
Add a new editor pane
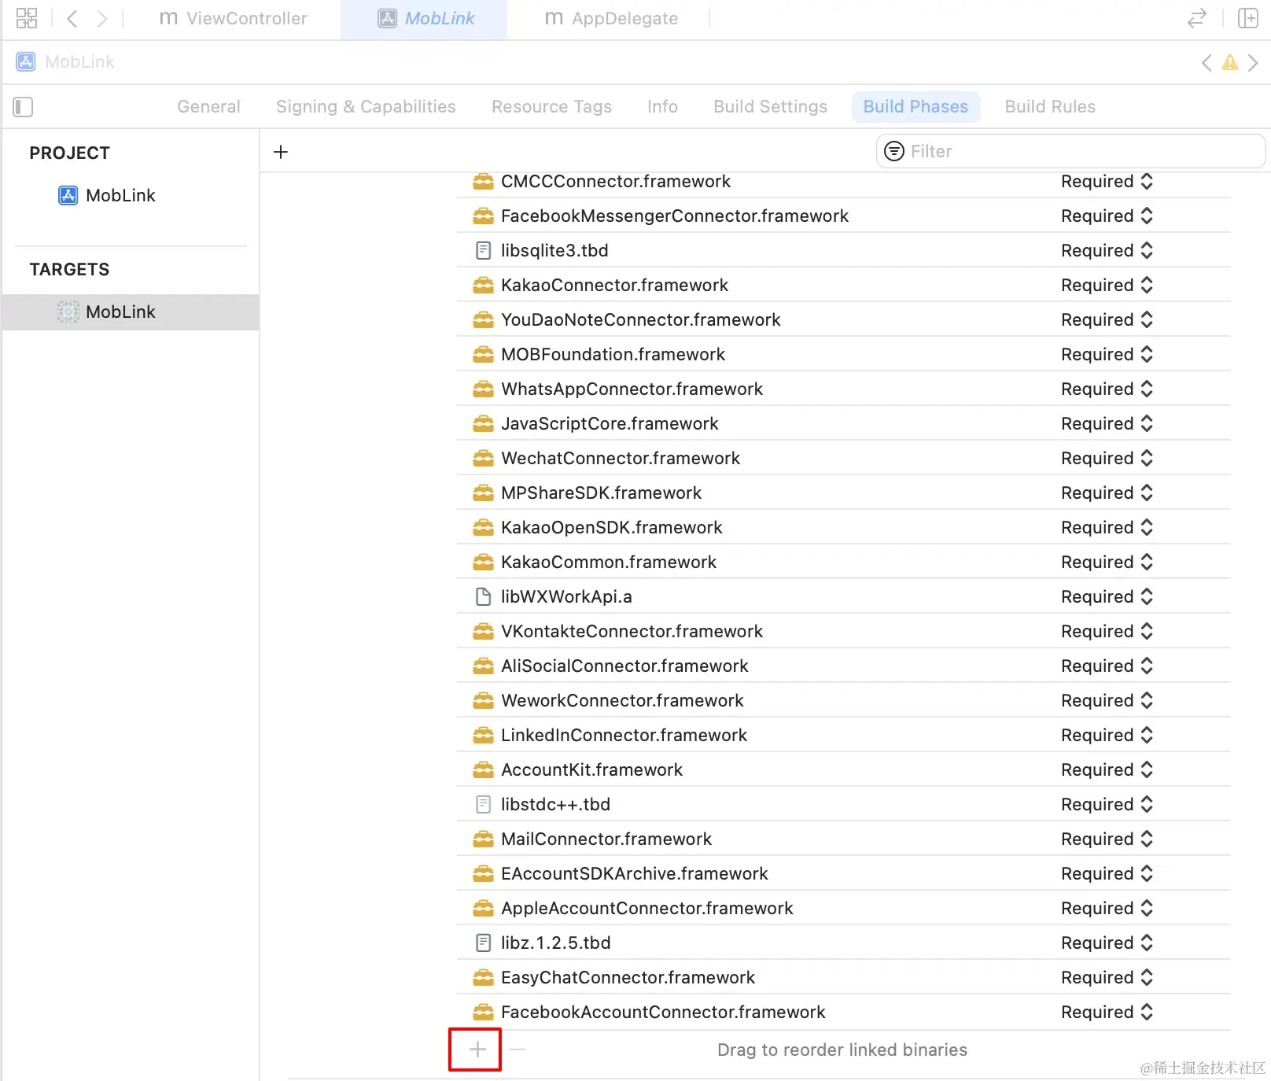point(1248,18)
